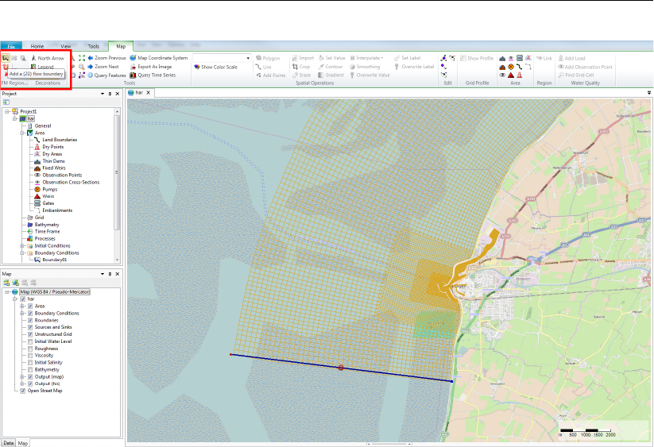
Task: Open the File menu
Action: [x=11, y=47]
